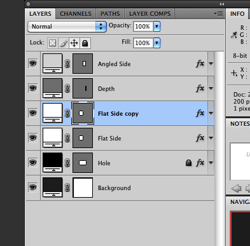Select the Layer Comps tab
Viewport: 250px width, 246px height.
click(149, 14)
